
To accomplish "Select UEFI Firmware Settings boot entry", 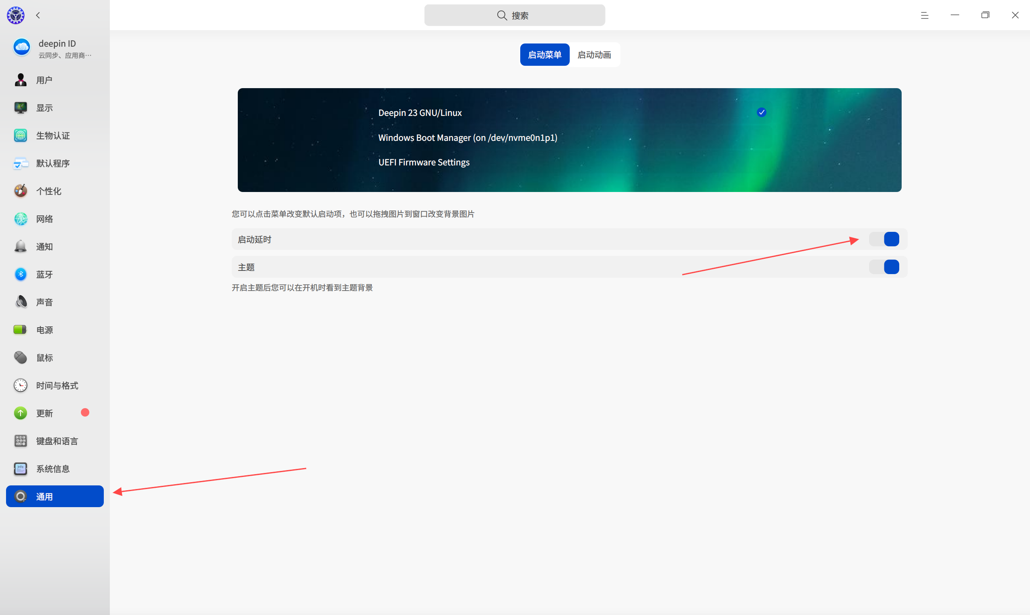I will coord(424,162).
